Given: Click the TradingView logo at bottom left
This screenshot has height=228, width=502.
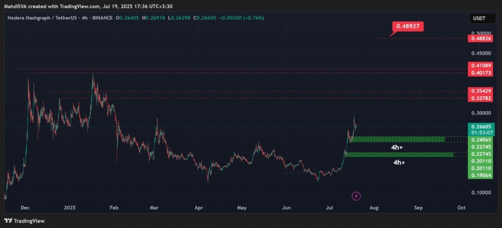Looking at the screenshot, I should click(x=25, y=221).
